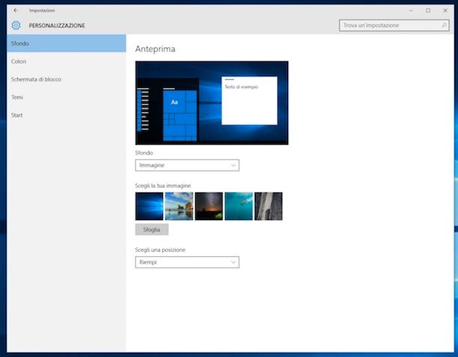Screen dimensions: 458x357
Task: Choose the gray rock cliff wallpaper thumbnail
Action: (269, 206)
